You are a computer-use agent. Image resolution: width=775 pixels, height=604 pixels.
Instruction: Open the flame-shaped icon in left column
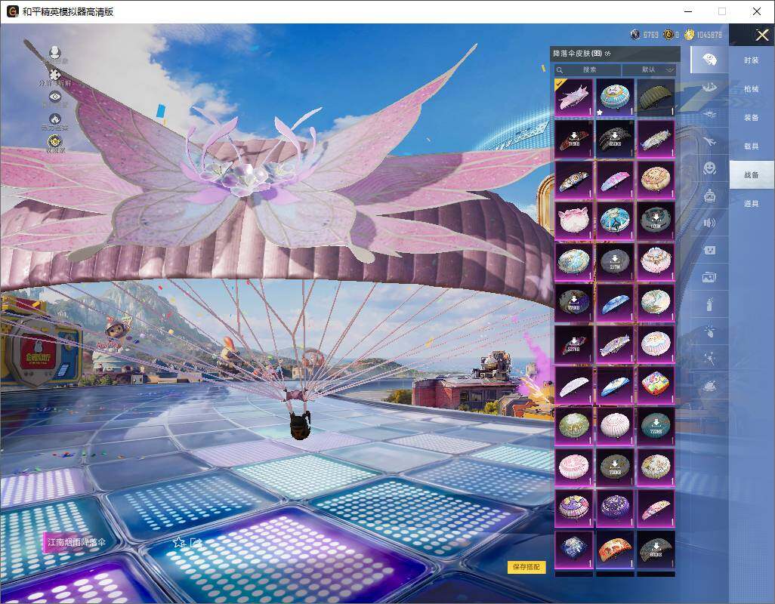[55, 119]
